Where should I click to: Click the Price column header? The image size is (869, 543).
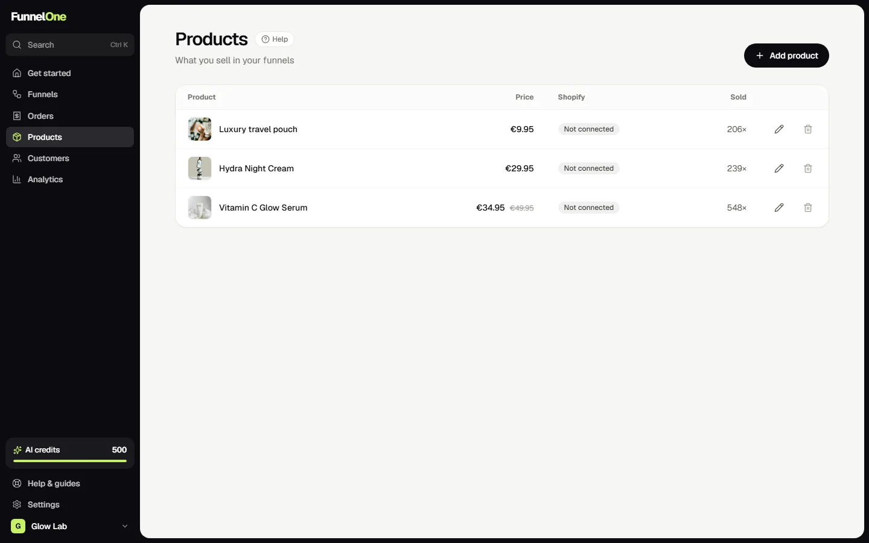coord(524,97)
